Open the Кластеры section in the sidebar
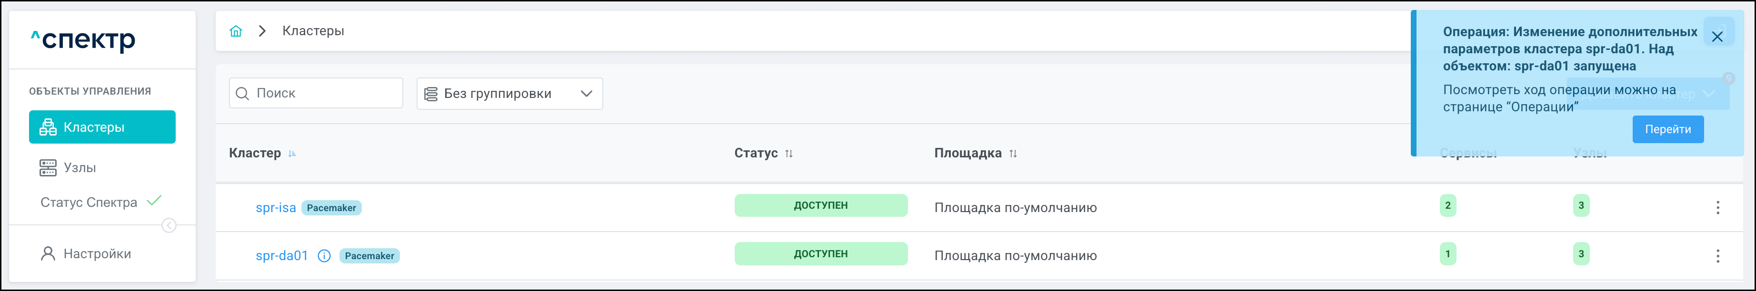The width and height of the screenshot is (1756, 291). click(x=102, y=127)
